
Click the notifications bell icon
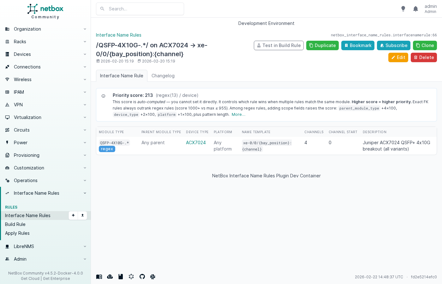415,9
